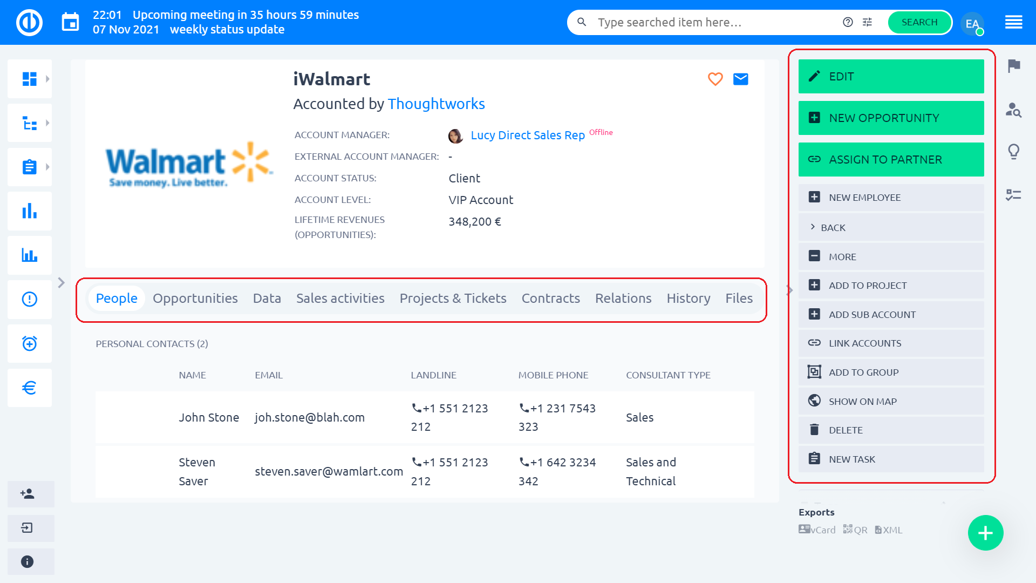Collapse the right action panel chevron
Image resolution: width=1036 pixels, height=583 pixels.
click(x=789, y=290)
